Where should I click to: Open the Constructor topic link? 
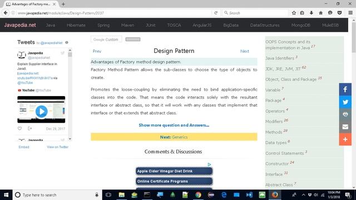277,163
